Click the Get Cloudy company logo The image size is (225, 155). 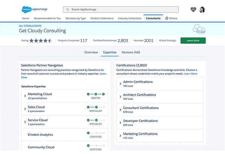coord(199,29)
